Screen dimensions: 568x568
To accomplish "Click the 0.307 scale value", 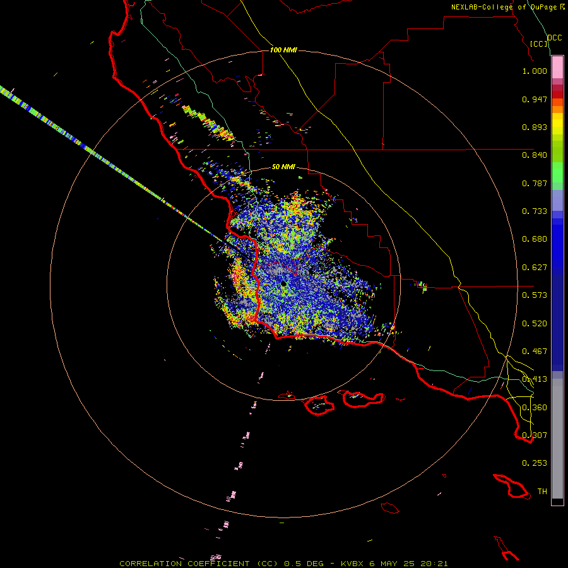I will pyautogui.click(x=535, y=435).
